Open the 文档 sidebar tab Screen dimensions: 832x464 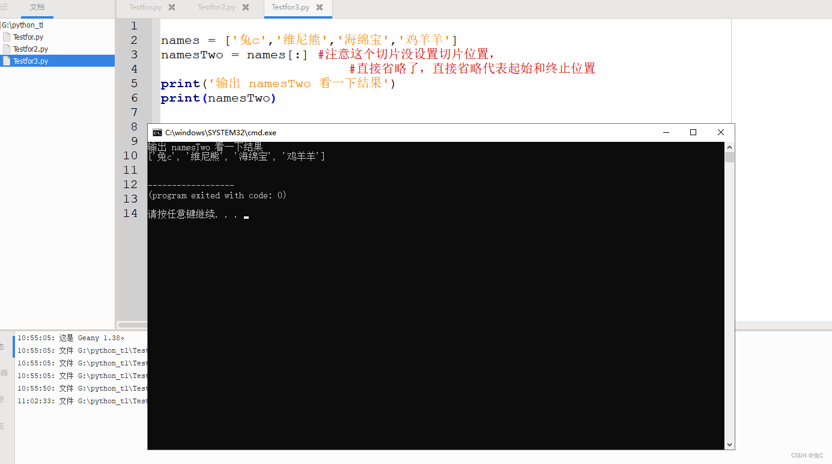(x=37, y=7)
